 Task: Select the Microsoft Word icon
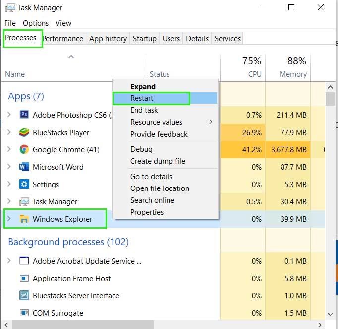click(24, 167)
